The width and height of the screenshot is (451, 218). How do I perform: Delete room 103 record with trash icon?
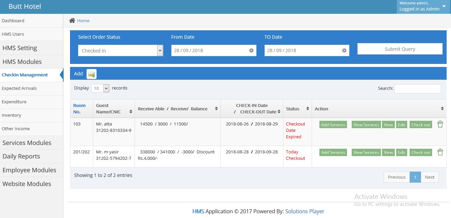(440, 124)
